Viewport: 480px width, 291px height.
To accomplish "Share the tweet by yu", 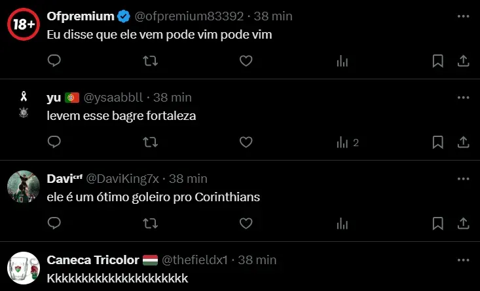I will tap(463, 142).
